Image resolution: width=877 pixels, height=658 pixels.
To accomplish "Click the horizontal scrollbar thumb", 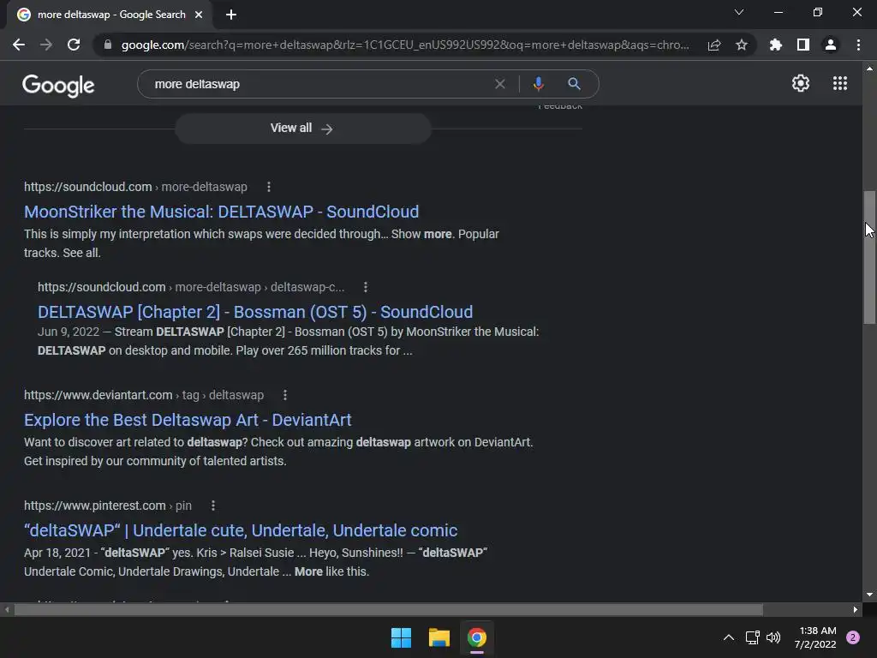I will (389, 609).
